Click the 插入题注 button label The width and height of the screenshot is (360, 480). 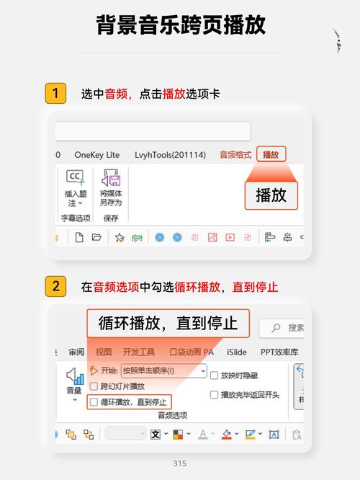click(x=76, y=198)
